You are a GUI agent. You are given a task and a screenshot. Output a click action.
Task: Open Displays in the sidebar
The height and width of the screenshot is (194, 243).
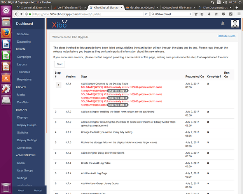pyautogui.click(x=23, y=118)
